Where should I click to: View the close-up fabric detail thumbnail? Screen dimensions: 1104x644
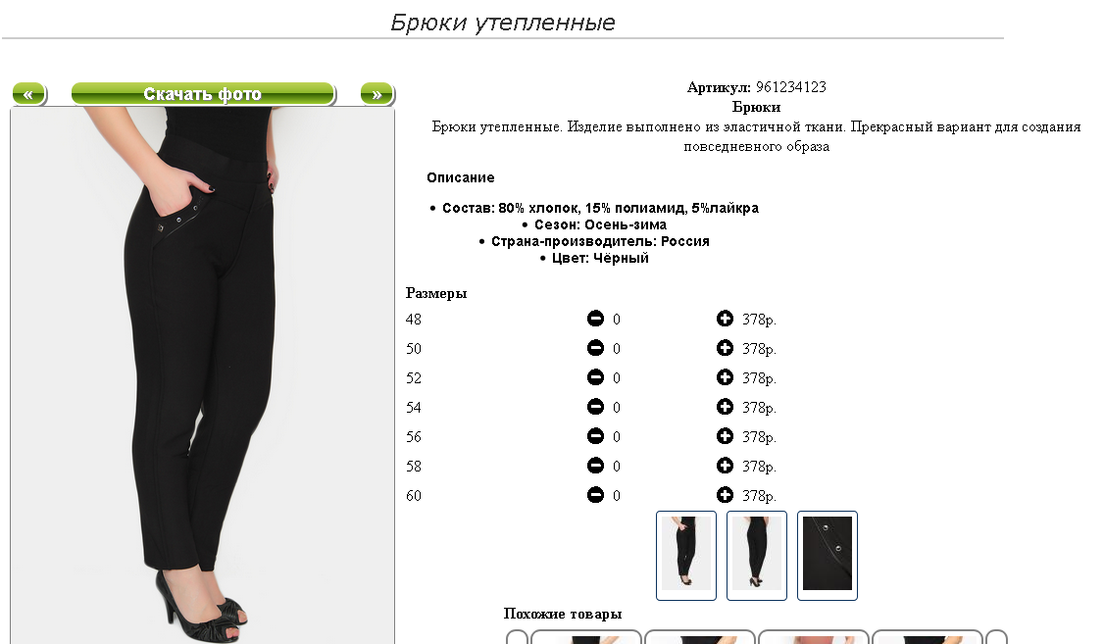tap(828, 556)
